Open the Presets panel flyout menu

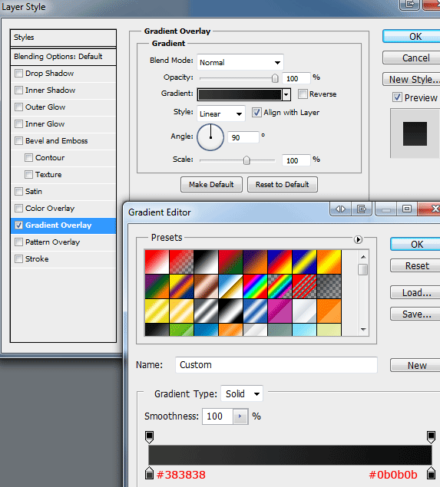(358, 239)
